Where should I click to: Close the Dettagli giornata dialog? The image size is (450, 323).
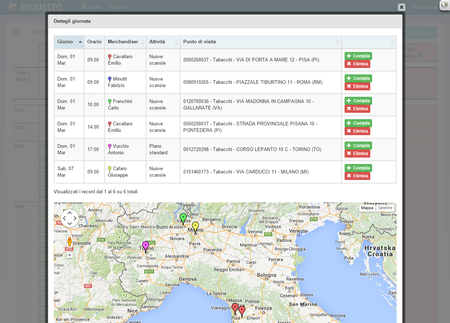point(401,7)
